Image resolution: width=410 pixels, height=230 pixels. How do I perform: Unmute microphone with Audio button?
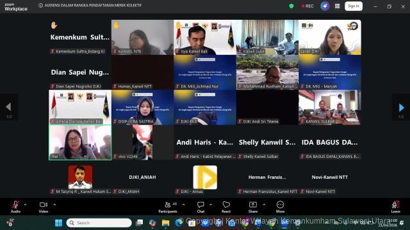(15, 207)
